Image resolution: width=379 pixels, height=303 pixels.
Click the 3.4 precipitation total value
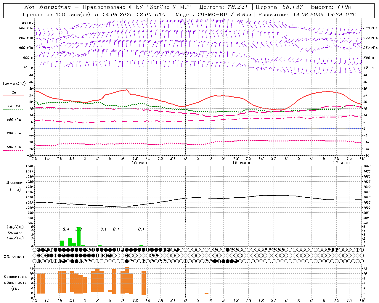[x=66, y=229]
